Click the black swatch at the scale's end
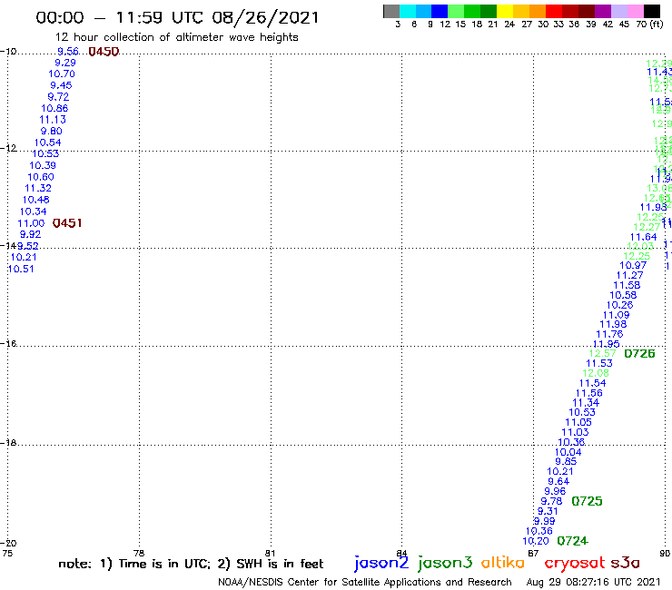672x590 pixels. click(x=652, y=11)
